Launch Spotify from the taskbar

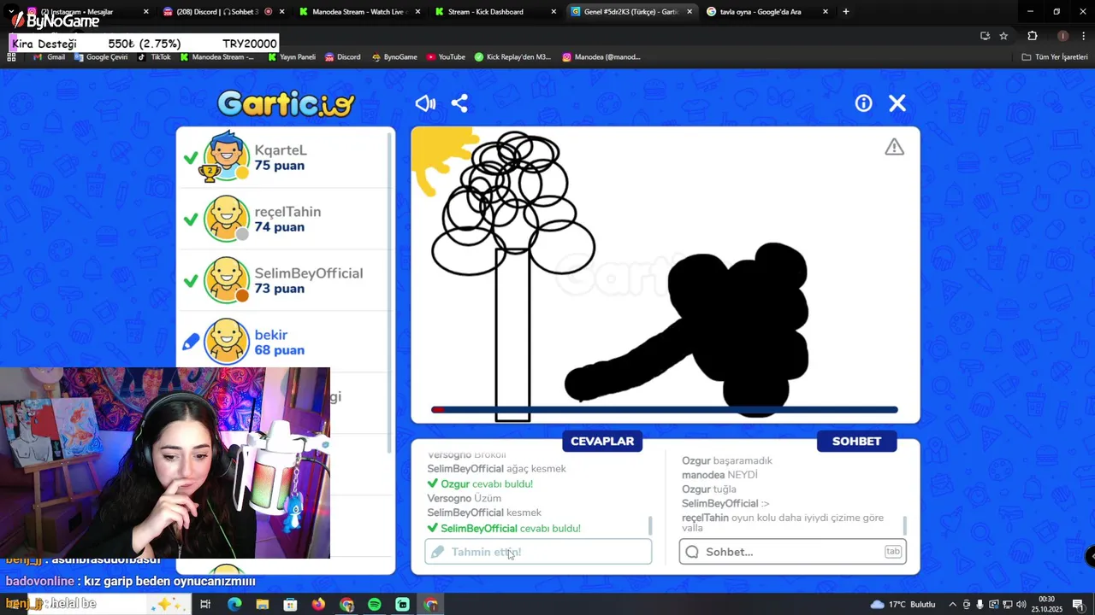click(x=374, y=605)
